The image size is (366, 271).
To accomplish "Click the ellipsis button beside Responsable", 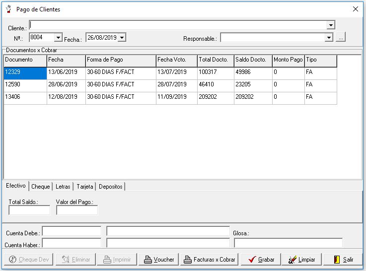I will tap(340, 38).
